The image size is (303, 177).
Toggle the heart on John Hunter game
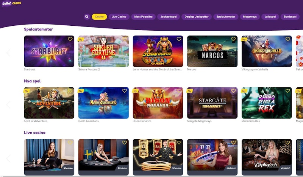click(179, 39)
